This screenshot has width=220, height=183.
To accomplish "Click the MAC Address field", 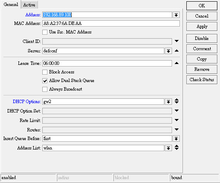I will click(111, 23).
